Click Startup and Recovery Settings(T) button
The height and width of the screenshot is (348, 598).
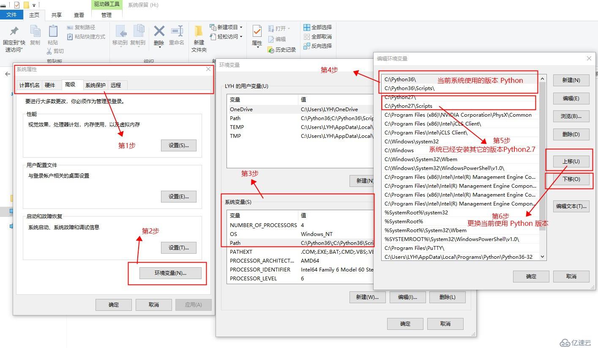coord(179,247)
